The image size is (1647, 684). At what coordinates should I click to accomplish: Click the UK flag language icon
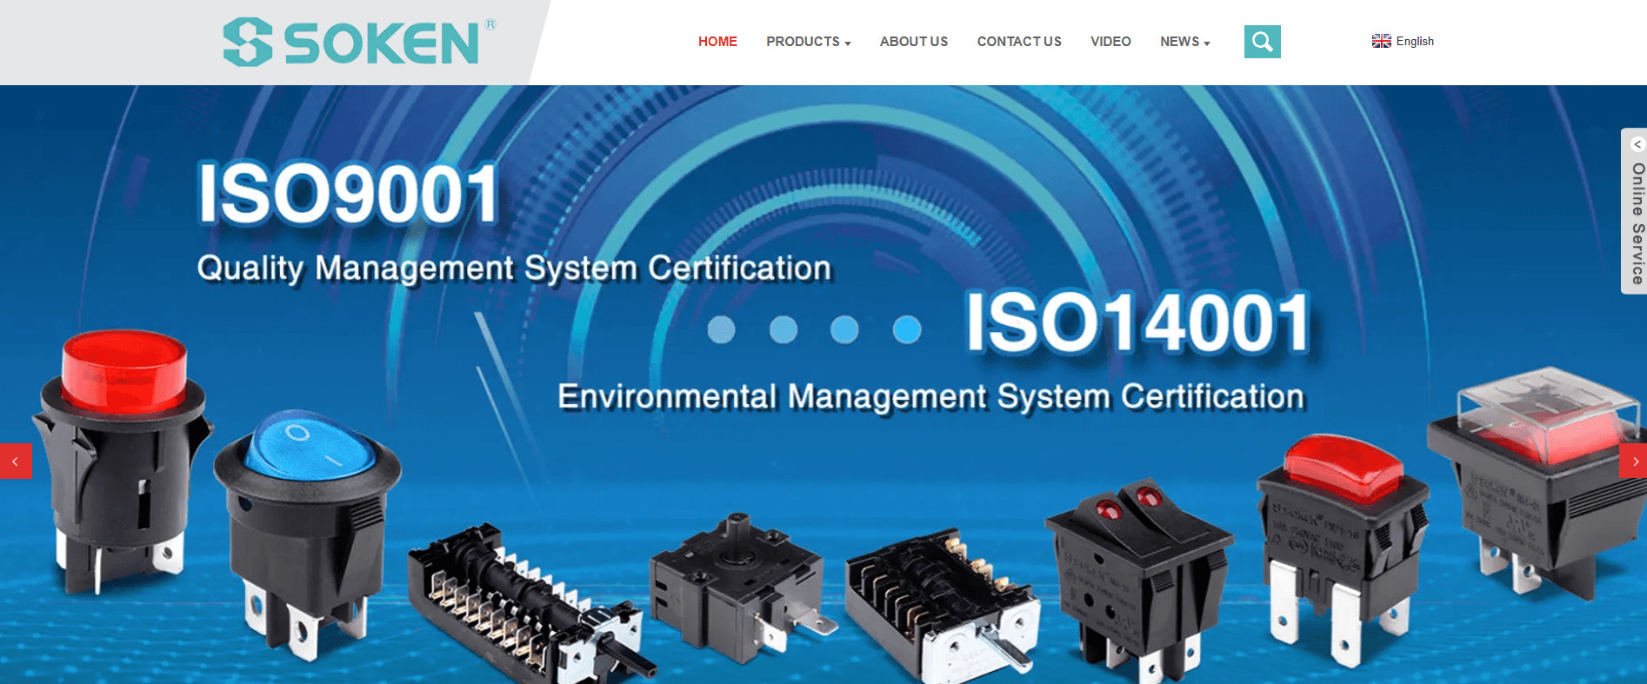point(1381,41)
